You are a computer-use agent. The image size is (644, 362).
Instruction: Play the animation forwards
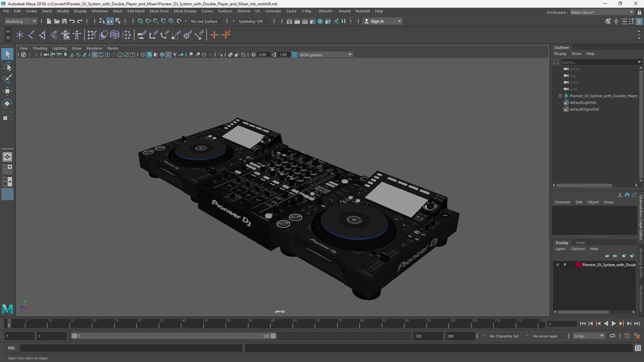tap(613, 323)
